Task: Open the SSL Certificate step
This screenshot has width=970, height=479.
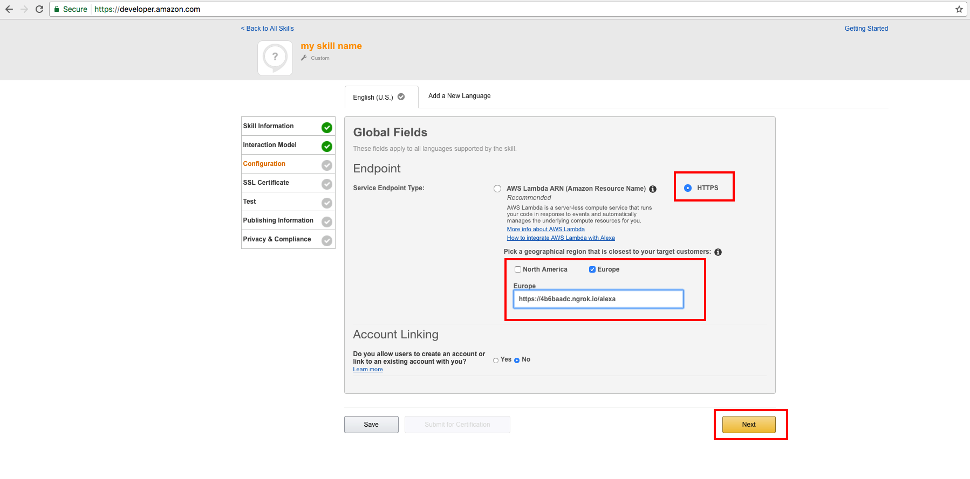Action: coord(288,183)
